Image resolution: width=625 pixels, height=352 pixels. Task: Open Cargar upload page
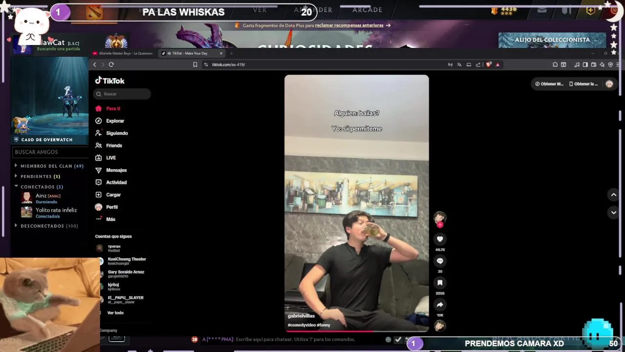(x=108, y=195)
